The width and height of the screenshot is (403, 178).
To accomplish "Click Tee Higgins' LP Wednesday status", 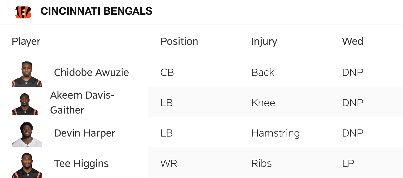I will click(348, 164).
